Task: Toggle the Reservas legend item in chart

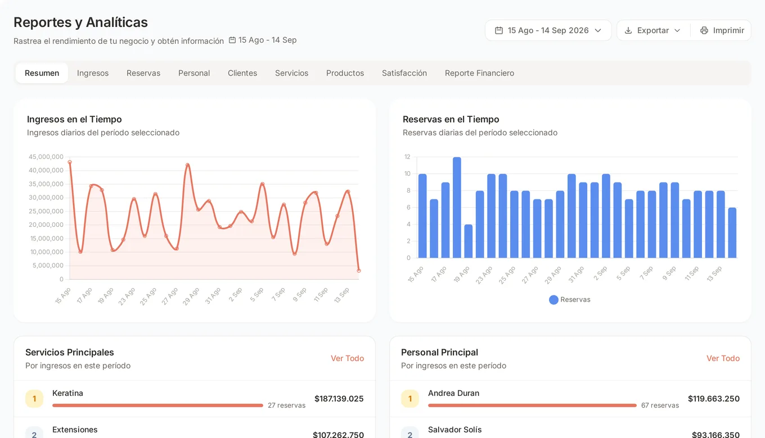Action: [x=570, y=300]
